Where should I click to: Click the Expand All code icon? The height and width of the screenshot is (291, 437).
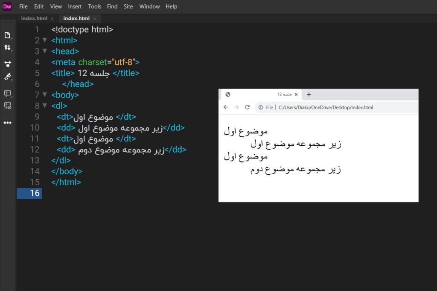(x=8, y=64)
